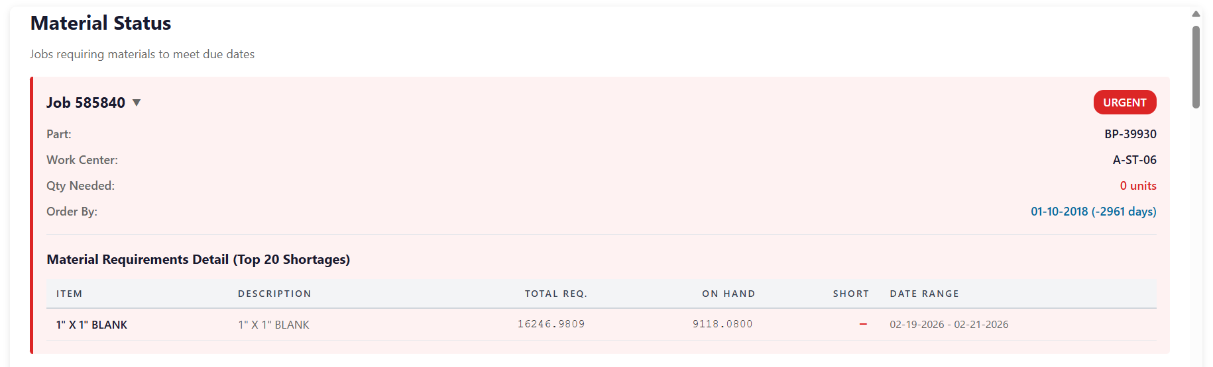
Task: Sort by the ITEM column header
Action: 70,294
